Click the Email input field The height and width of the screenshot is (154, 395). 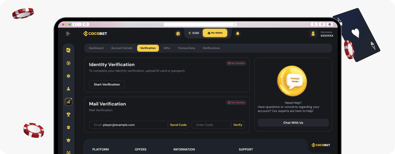[x=129, y=125]
